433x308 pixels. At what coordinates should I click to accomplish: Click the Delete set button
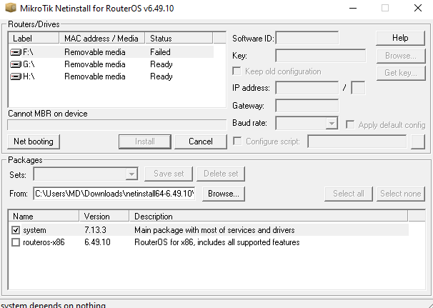point(221,174)
